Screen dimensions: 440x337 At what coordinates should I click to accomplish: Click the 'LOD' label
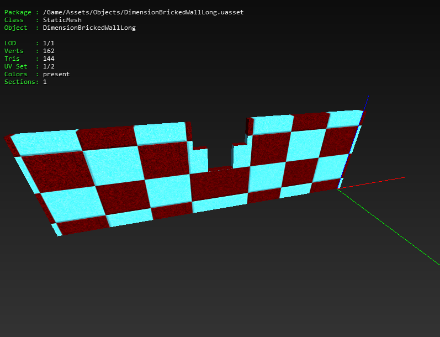pyautogui.click(x=10, y=43)
